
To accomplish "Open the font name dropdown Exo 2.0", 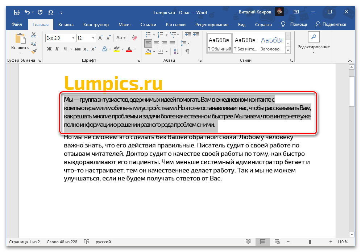I will 73,38.
